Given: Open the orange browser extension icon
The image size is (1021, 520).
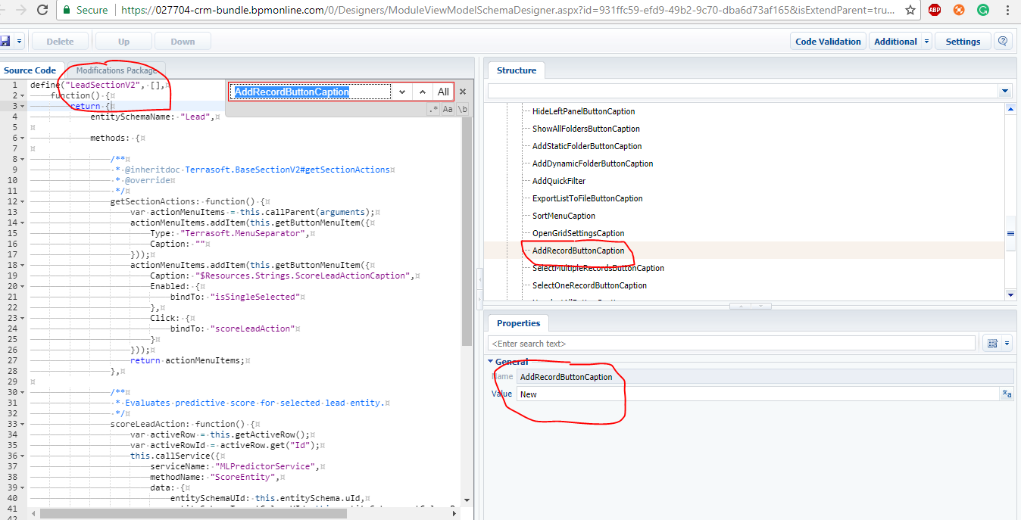Looking at the screenshot, I should click(x=959, y=11).
